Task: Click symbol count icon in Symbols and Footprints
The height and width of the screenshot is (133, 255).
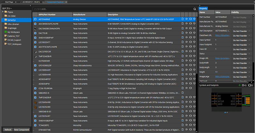Action: [x=244, y=85]
